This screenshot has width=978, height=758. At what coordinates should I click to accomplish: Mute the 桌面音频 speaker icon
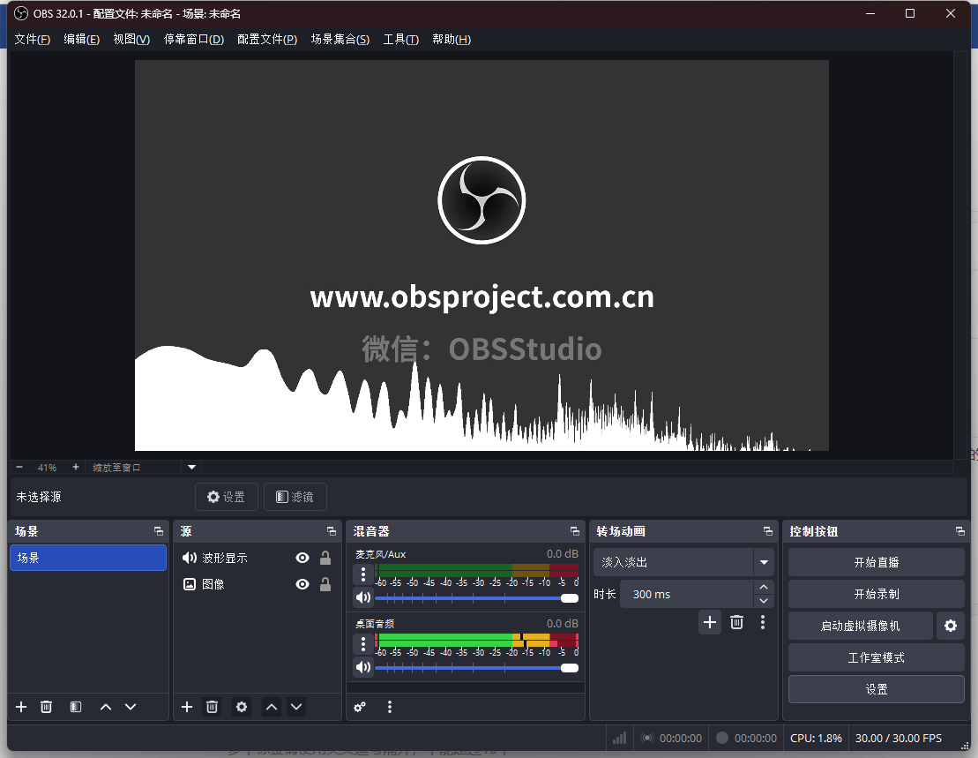click(363, 667)
